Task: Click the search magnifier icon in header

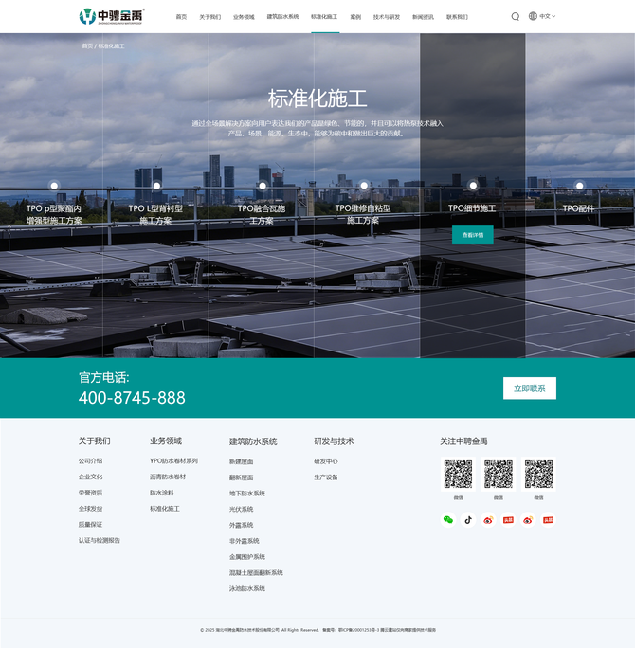Action: click(x=516, y=16)
